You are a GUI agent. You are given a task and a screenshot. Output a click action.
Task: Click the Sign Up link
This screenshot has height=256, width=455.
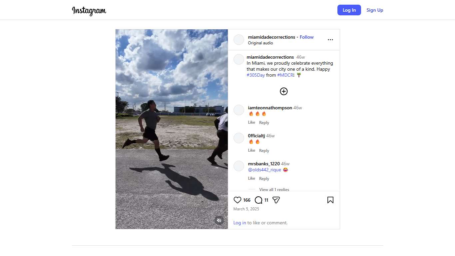[x=375, y=10]
